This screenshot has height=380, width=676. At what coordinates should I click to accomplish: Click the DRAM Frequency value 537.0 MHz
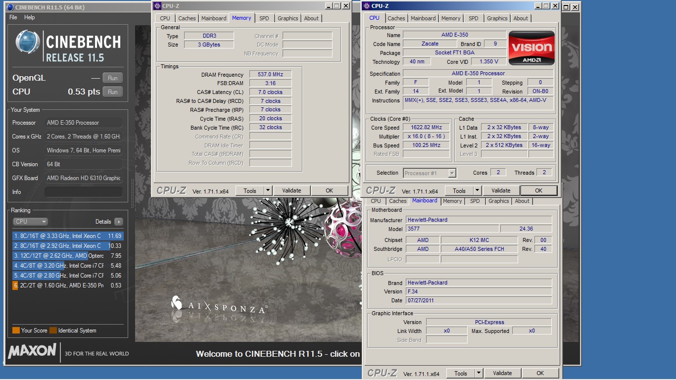(x=270, y=75)
